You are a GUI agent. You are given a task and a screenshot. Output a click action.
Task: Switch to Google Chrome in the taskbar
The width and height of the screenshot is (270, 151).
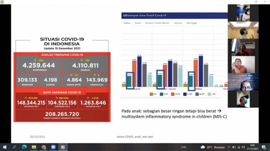pos(44,147)
